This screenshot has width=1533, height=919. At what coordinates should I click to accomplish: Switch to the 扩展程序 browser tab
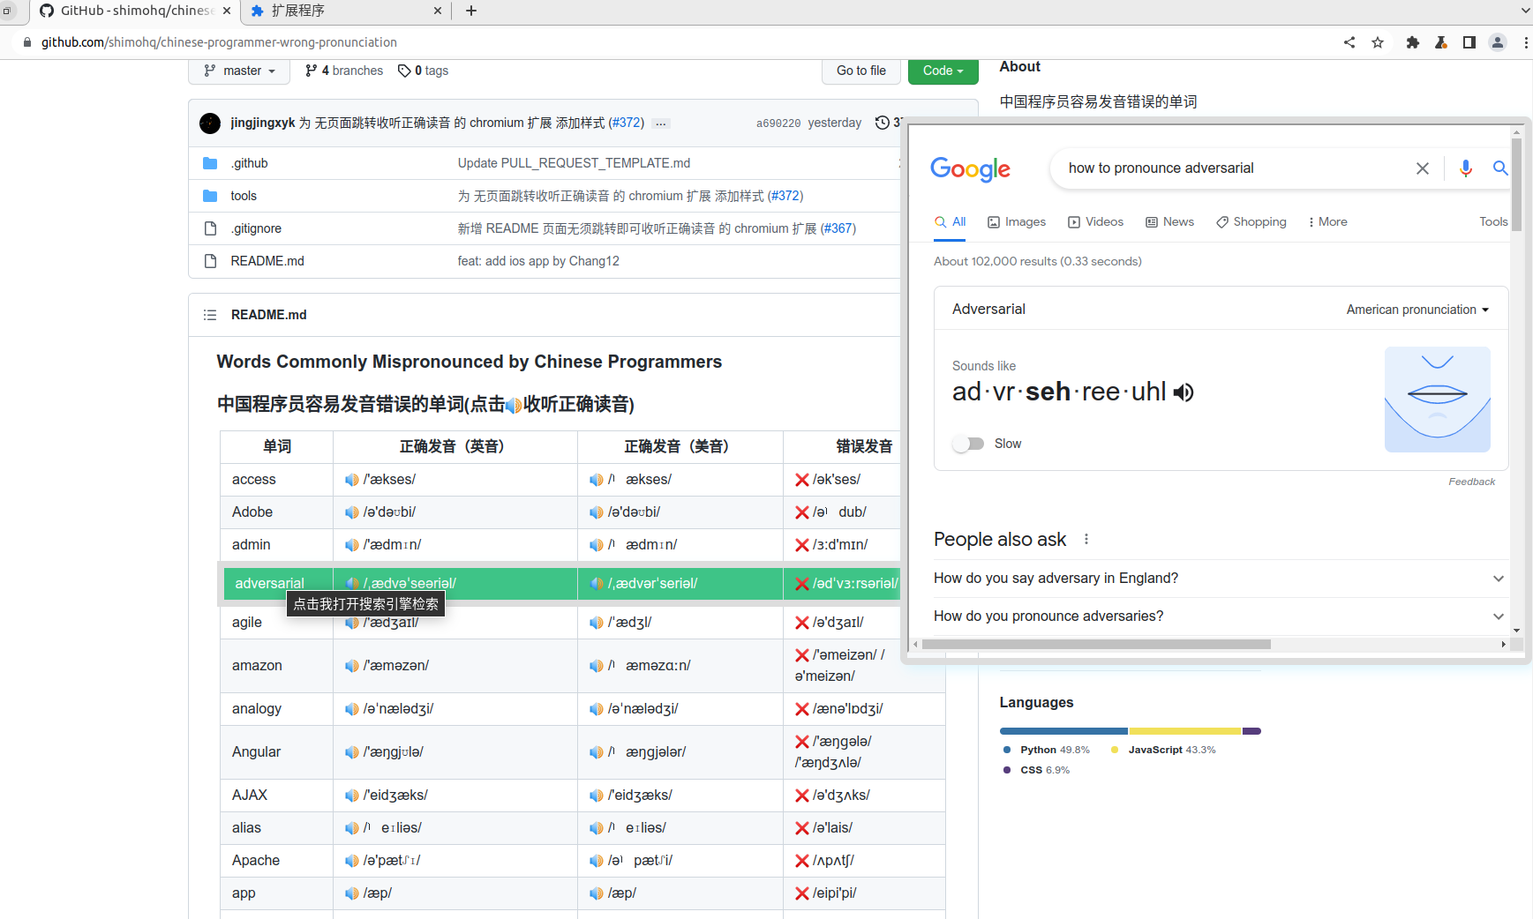click(346, 11)
